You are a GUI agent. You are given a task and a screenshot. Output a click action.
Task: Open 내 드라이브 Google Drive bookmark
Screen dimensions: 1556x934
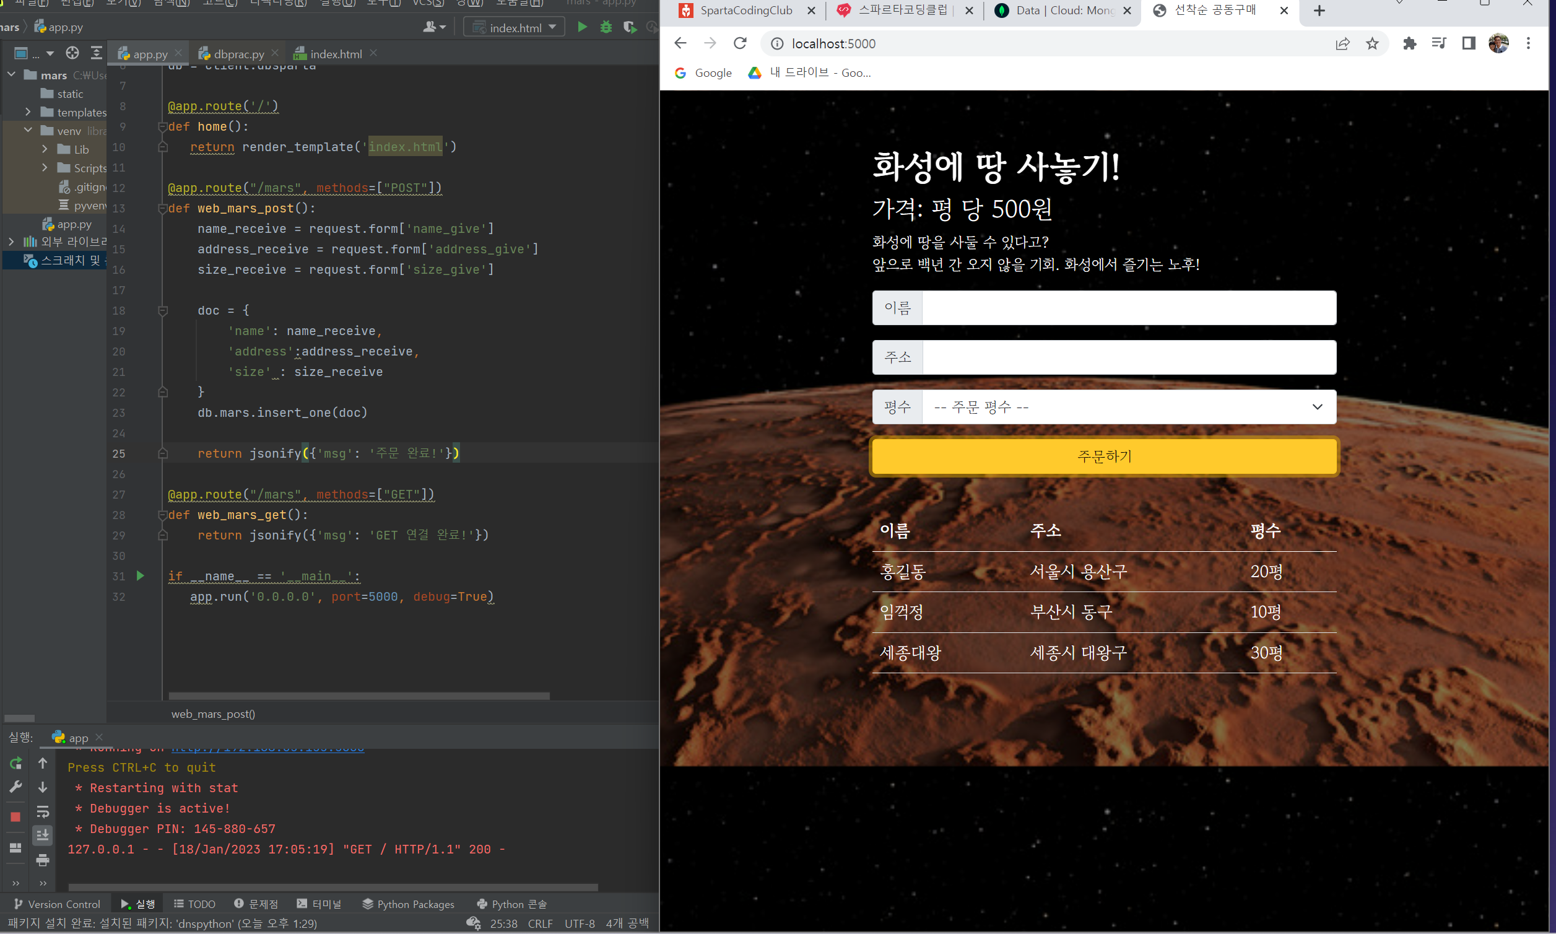point(809,73)
